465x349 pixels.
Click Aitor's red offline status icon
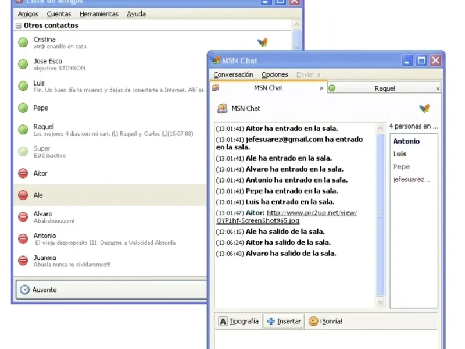(x=23, y=173)
